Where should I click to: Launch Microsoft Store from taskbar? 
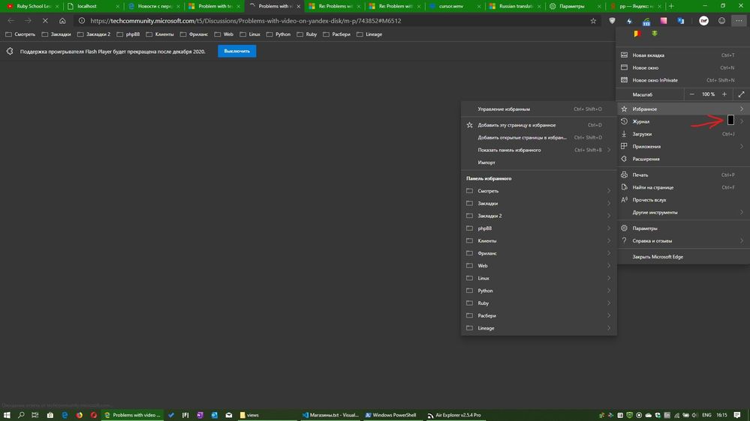tap(50, 415)
